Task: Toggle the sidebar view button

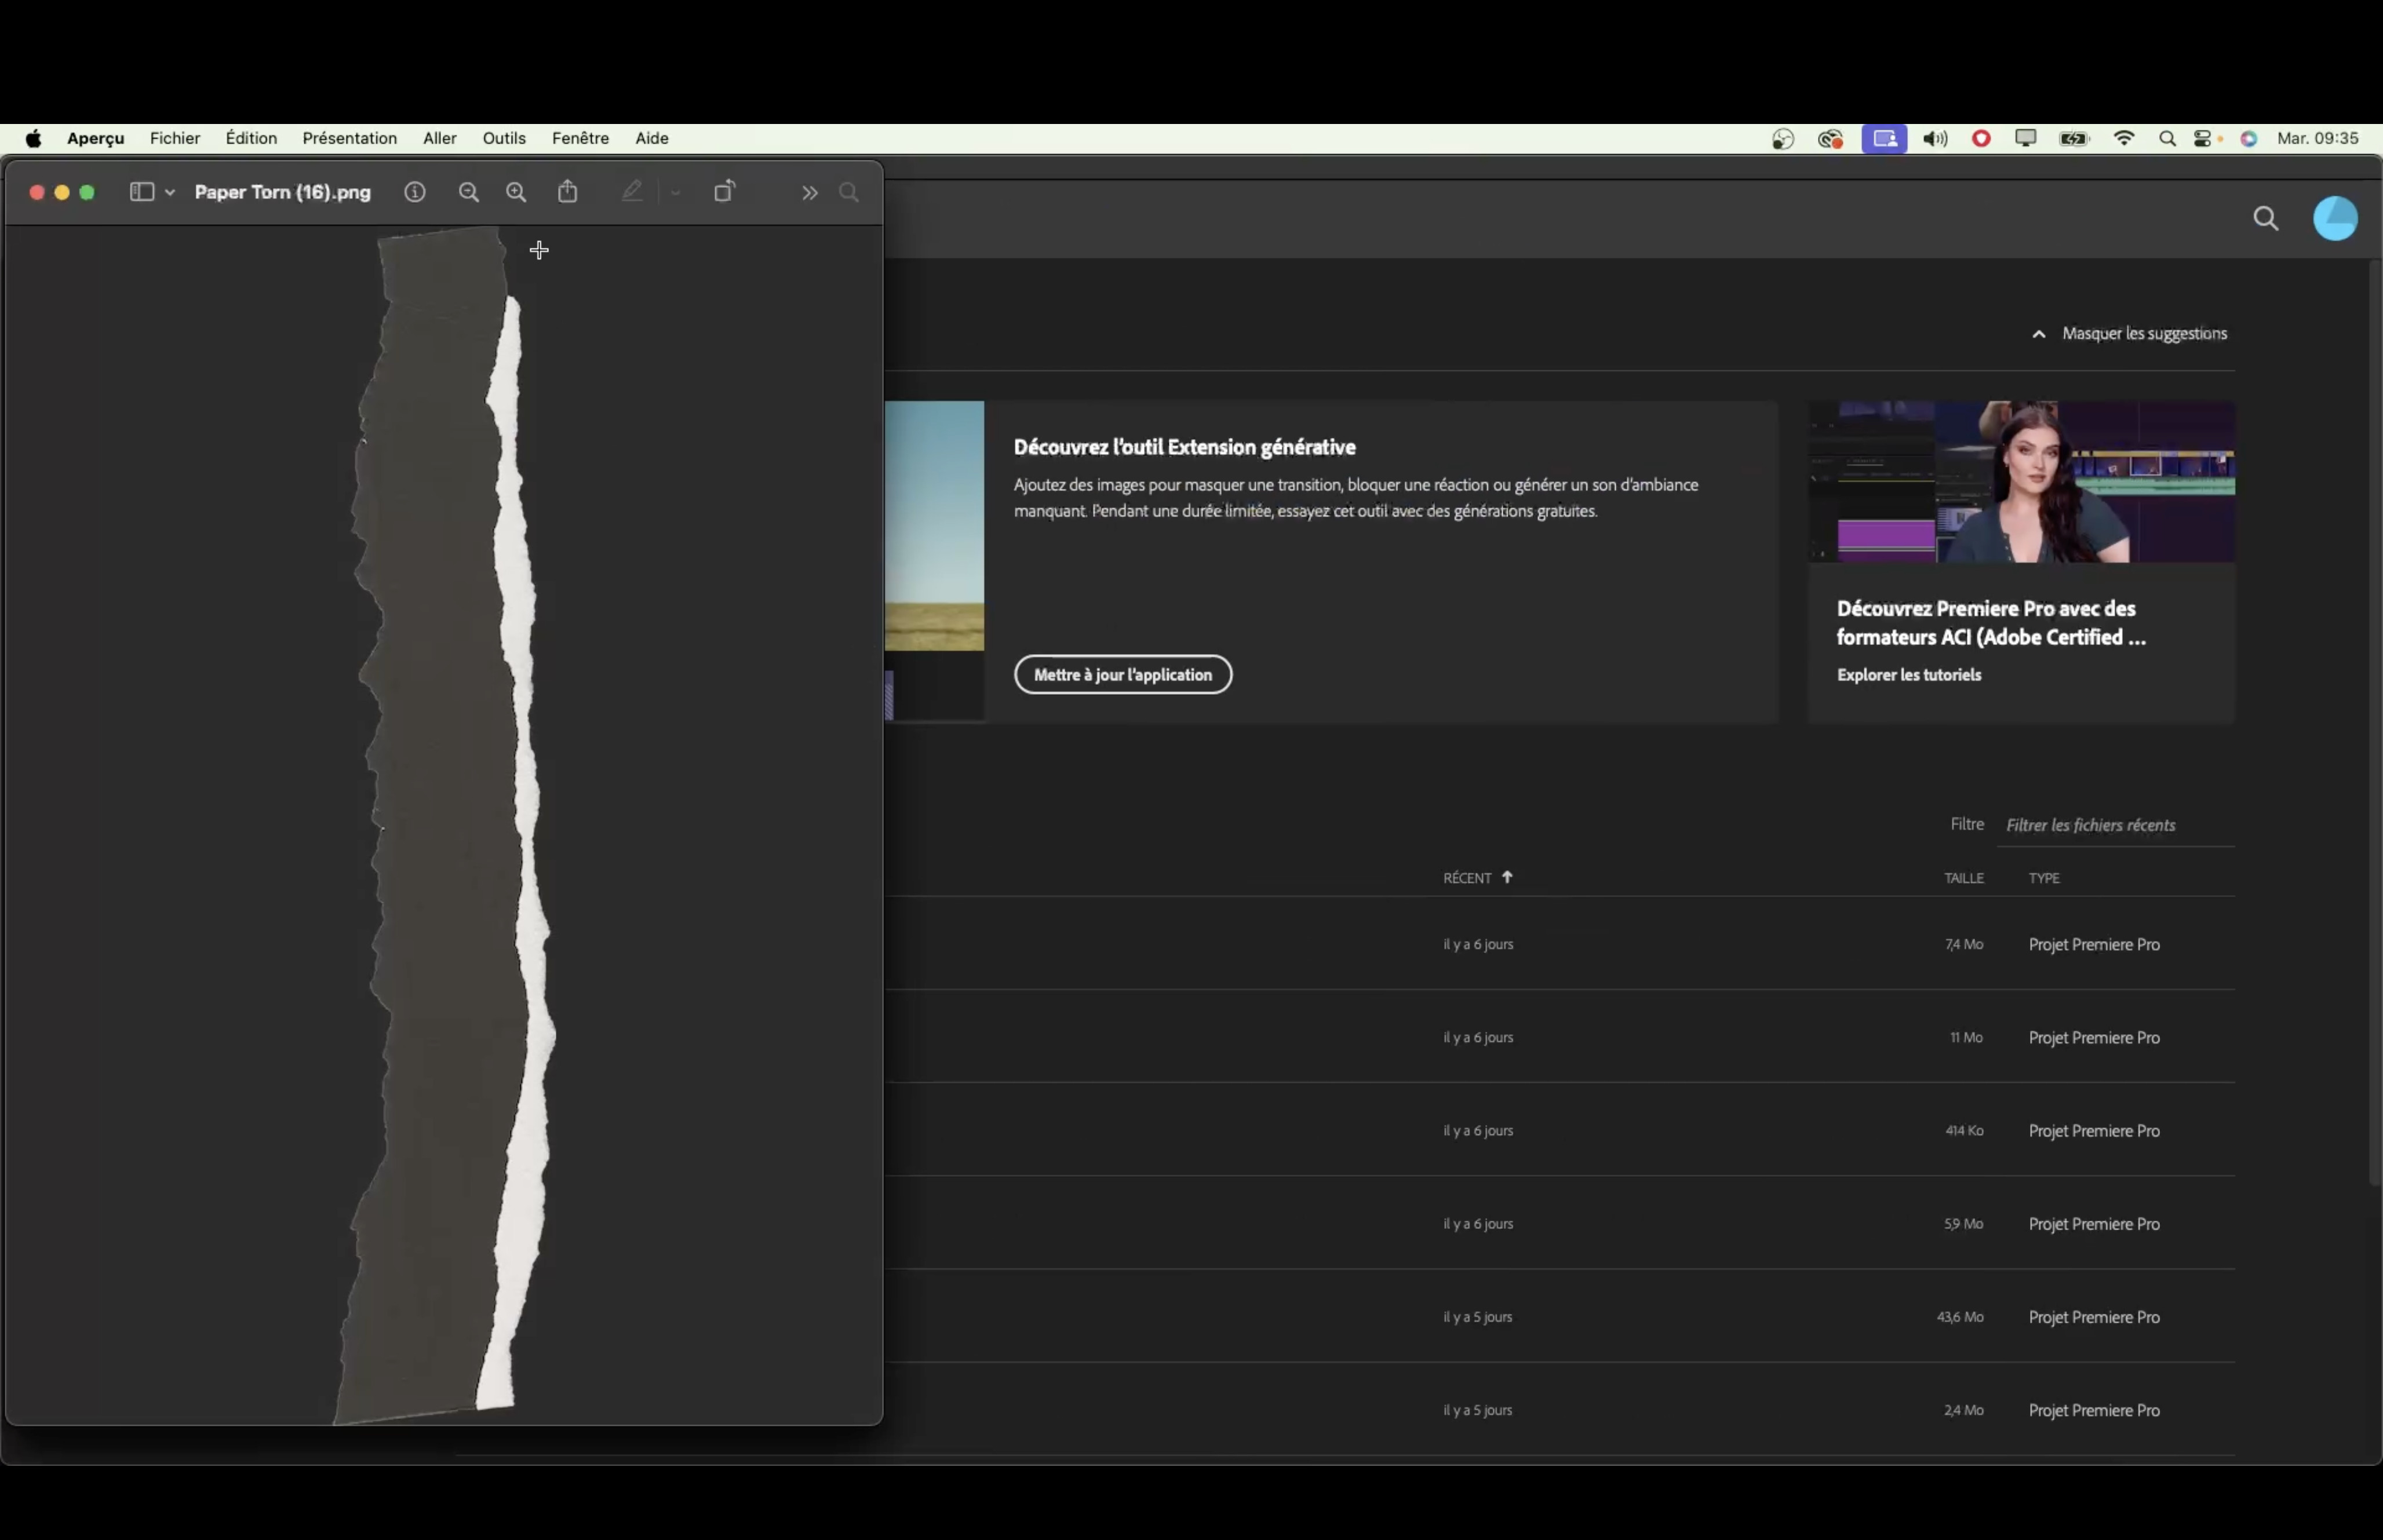Action: 142,192
